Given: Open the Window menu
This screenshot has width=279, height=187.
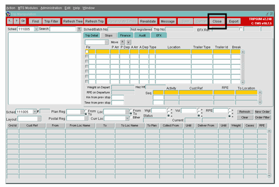Looking at the screenshot, I should pos(88,8).
